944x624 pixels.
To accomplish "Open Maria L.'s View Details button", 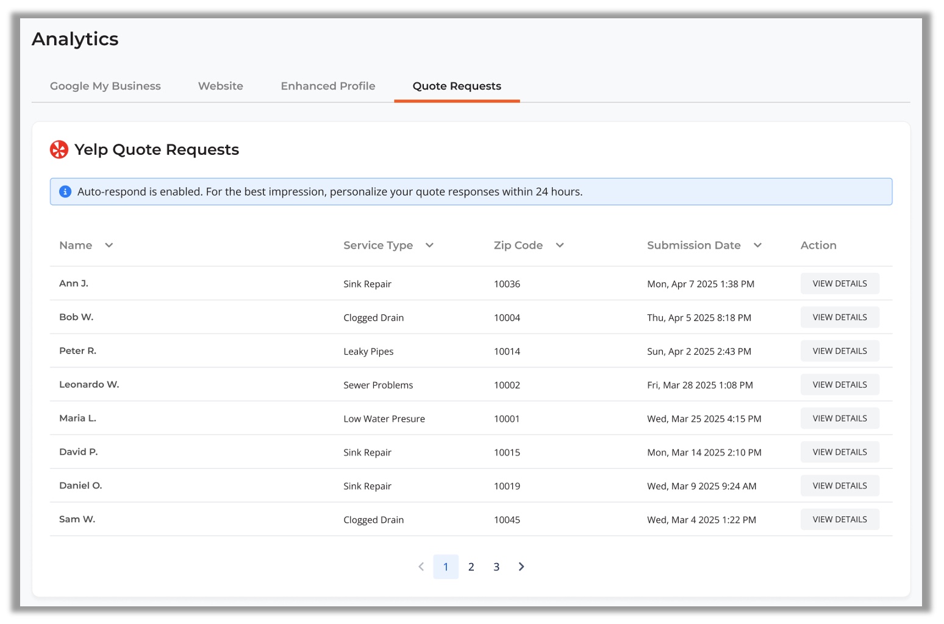I will pyautogui.click(x=840, y=419).
